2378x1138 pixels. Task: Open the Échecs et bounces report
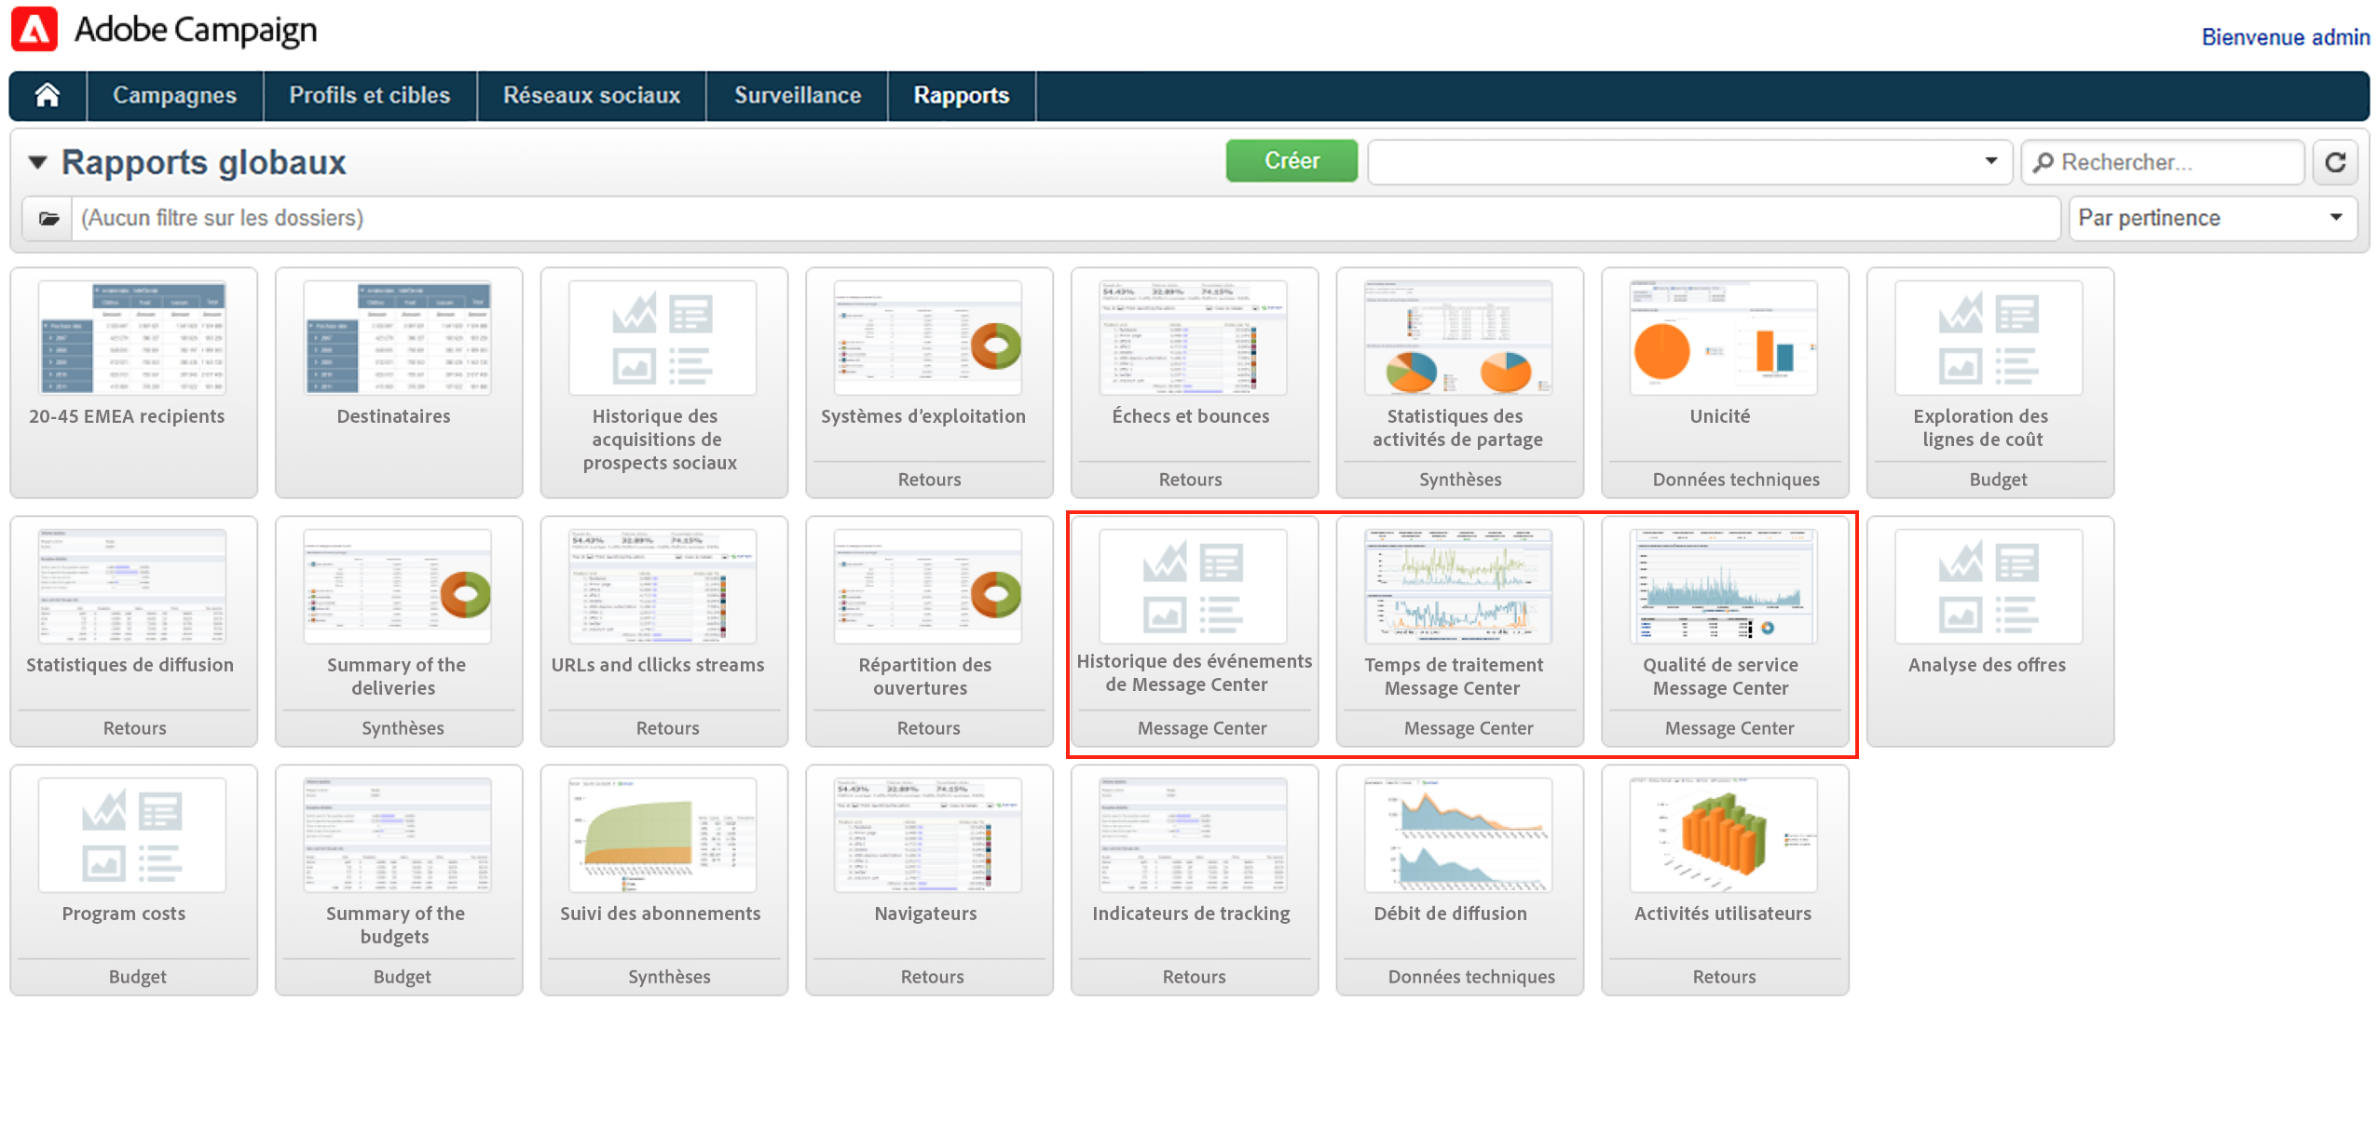tap(1192, 338)
